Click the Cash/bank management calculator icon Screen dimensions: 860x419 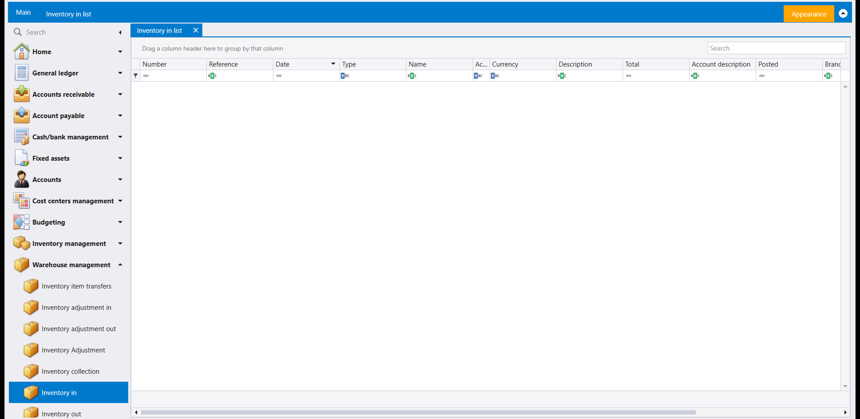pos(21,137)
